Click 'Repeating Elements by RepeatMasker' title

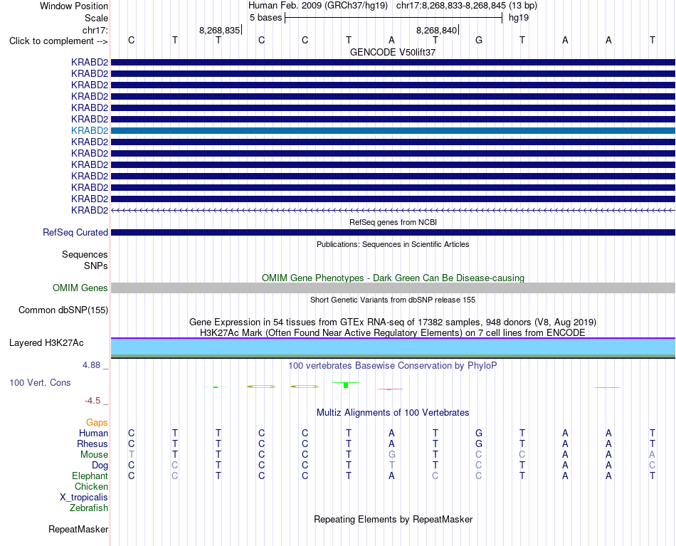click(393, 519)
